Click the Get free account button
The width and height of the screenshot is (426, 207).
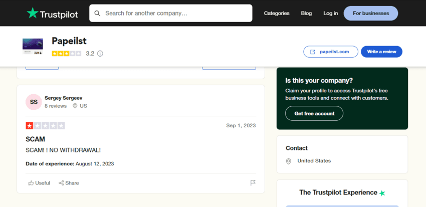click(x=314, y=113)
